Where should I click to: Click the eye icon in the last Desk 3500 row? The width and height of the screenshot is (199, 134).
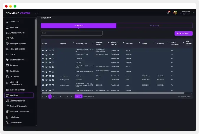[x=43, y=90]
